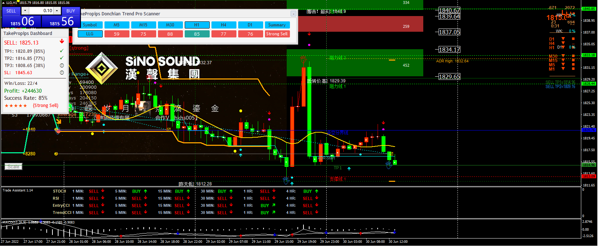Click the 29 Jun 15:00 time axis label
This screenshot has height=246, width=598.
coord(284,242)
